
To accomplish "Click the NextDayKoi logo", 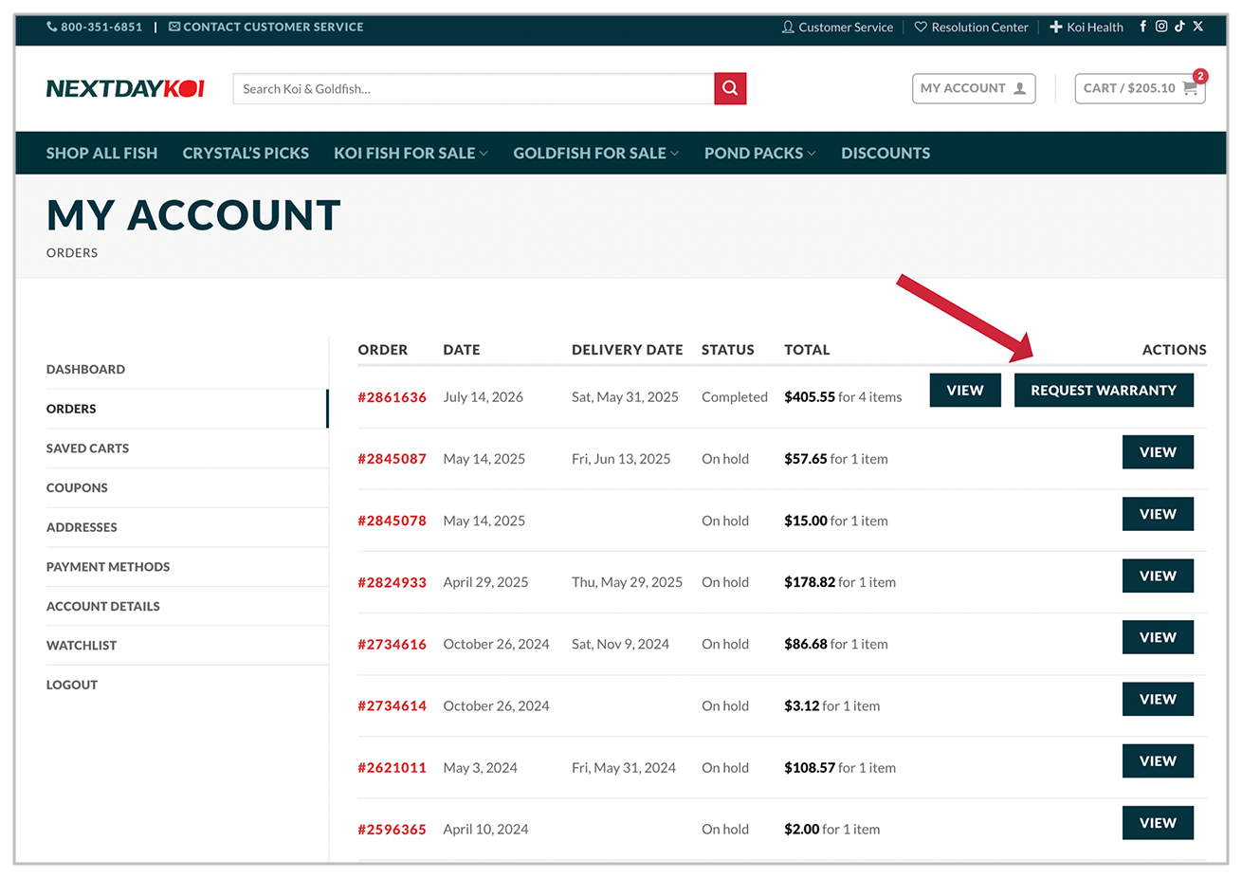I will point(125,88).
